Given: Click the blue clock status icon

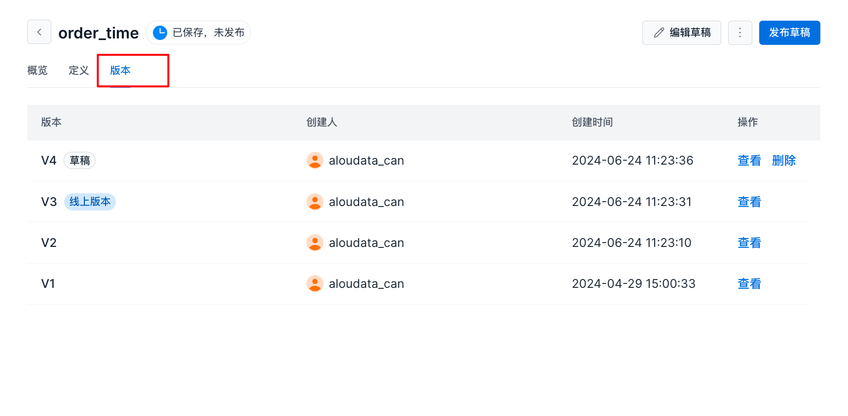Looking at the screenshot, I should coord(160,33).
